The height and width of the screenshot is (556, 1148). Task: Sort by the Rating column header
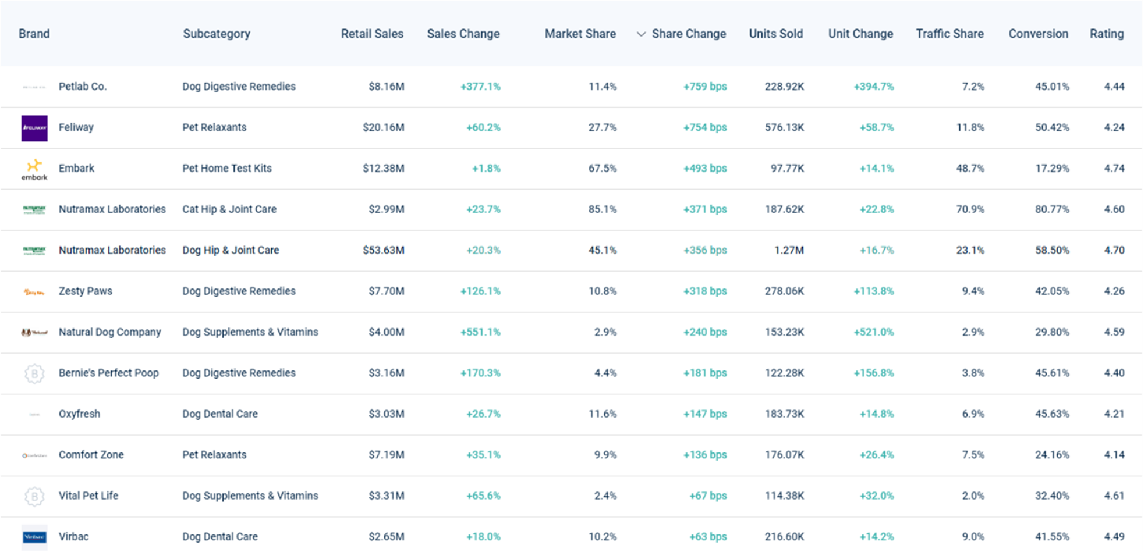[x=1107, y=34]
